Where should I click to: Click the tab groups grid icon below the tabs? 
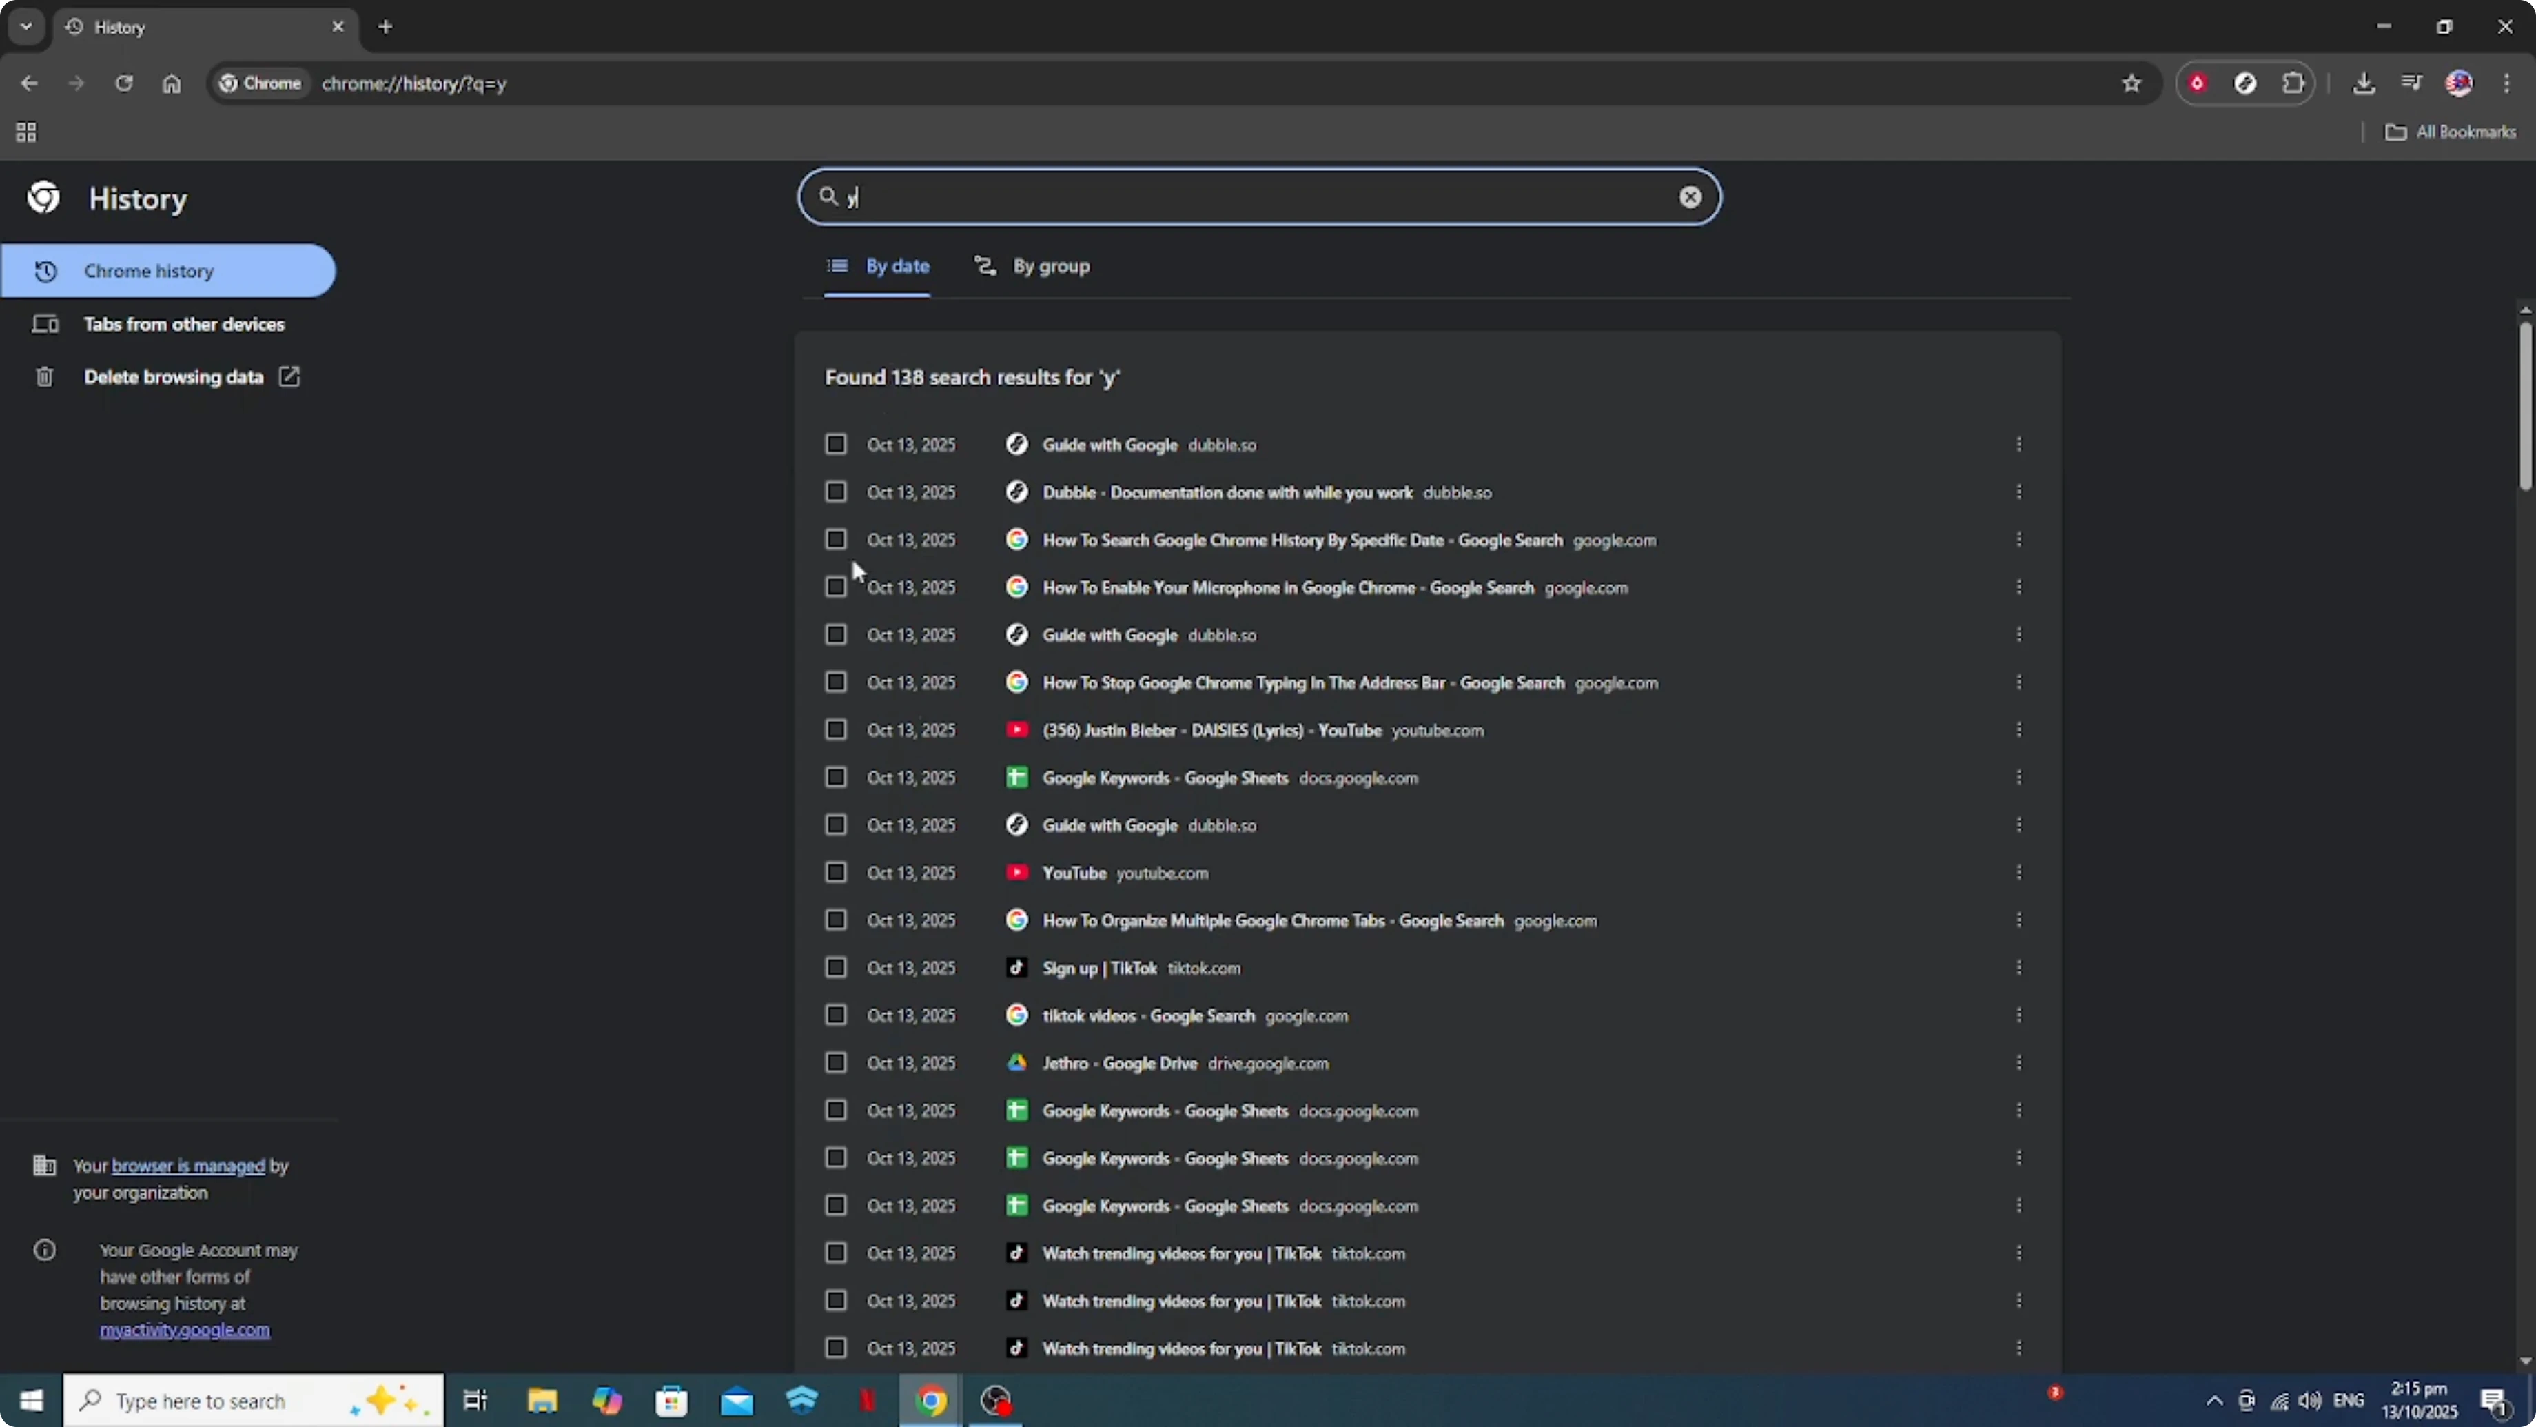coord(25,132)
